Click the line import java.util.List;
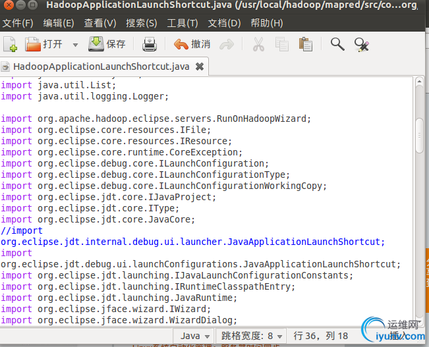Screen dimensions: 429x347 [x=59, y=85]
